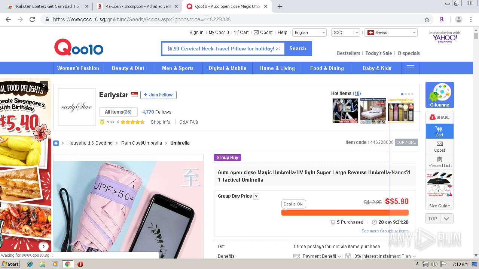Open the Earlystar shop logo
Viewport: 479px width, 269px height.
click(77, 107)
